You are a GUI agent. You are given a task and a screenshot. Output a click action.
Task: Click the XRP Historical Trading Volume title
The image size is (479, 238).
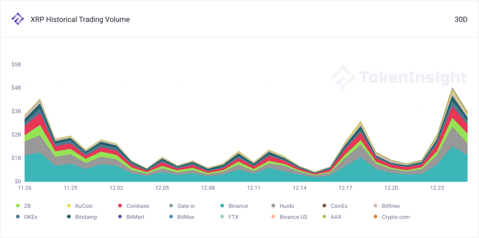(80, 20)
